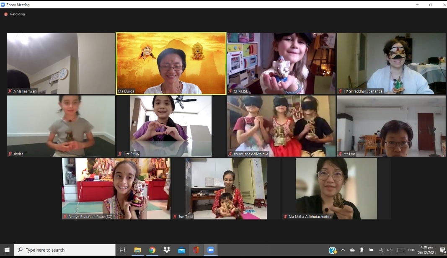This screenshot has width=447, height=258.
Task: Open the notification Action Center
Action: (x=442, y=250)
